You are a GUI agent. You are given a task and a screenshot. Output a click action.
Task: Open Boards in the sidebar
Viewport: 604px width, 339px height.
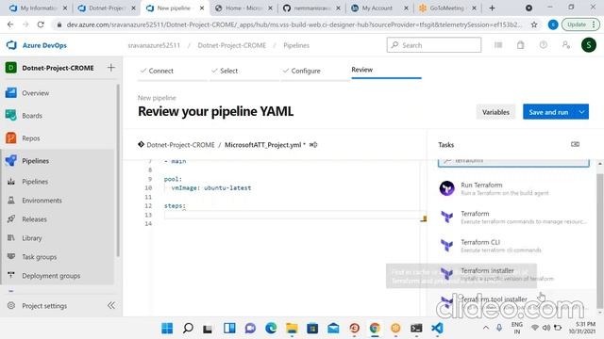pyautogui.click(x=32, y=116)
